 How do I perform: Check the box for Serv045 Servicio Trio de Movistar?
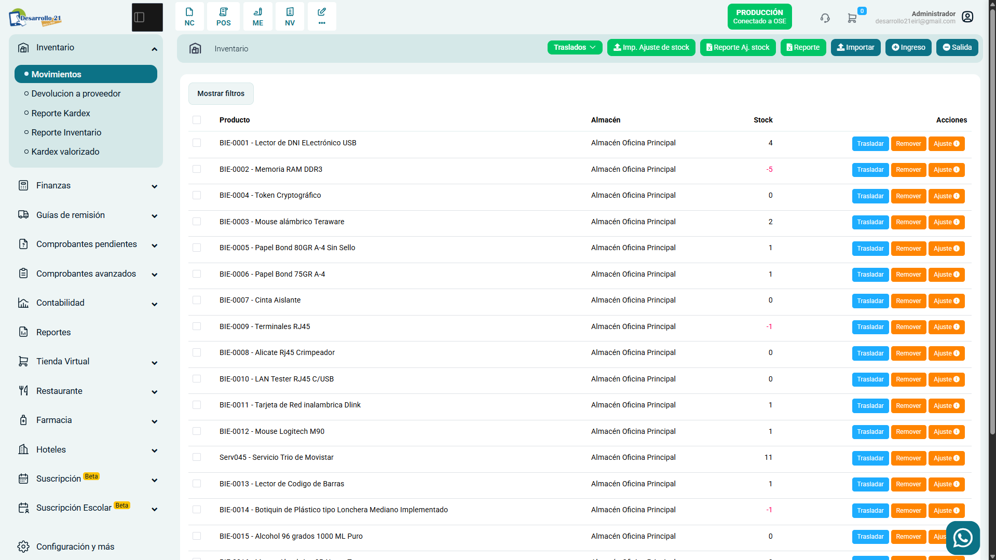click(x=197, y=457)
